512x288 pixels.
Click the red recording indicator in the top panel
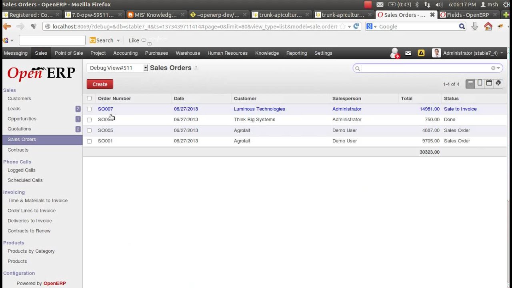(x=368, y=4)
